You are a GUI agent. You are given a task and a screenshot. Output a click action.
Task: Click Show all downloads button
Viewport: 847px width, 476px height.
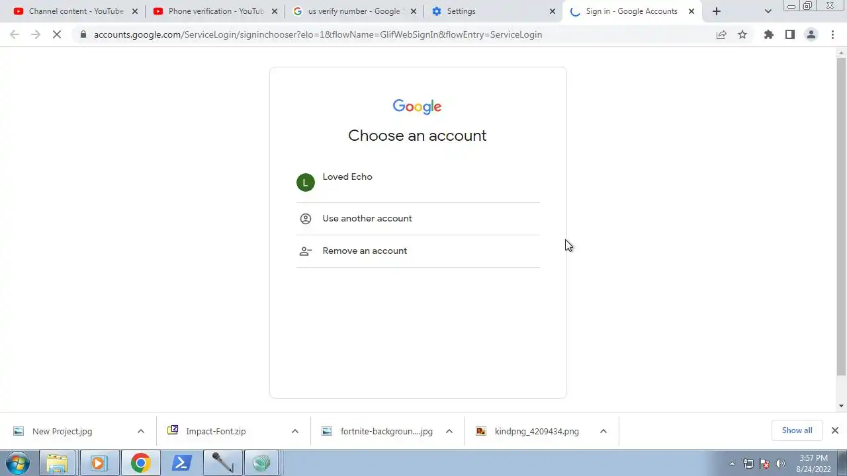coord(797,430)
